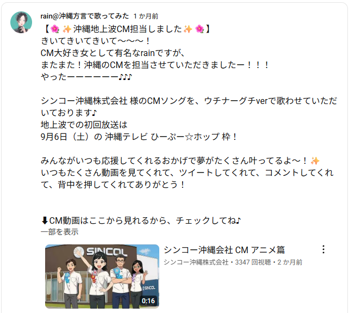Click the シンコー沖縄株式会社 channel name under the video
Viewport: 349px width, 313px height.
pyautogui.click(x=196, y=262)
